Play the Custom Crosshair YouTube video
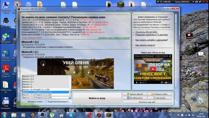 153,69
